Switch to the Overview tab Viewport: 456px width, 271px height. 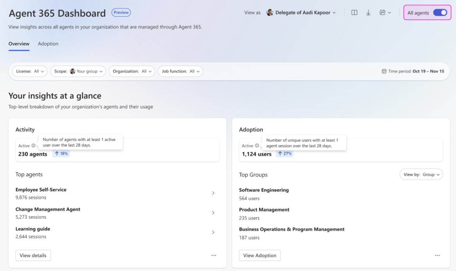[19, 44]
